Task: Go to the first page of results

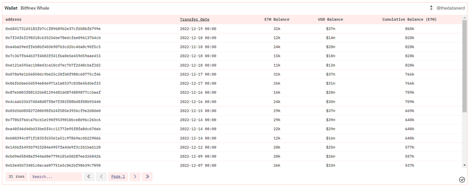Action: (x=88, y=177)
